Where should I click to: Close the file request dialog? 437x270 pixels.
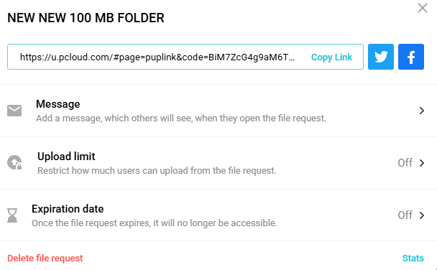[423, 8]
